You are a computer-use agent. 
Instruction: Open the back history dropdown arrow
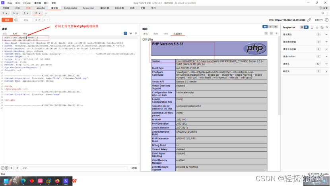pos(39,20)
